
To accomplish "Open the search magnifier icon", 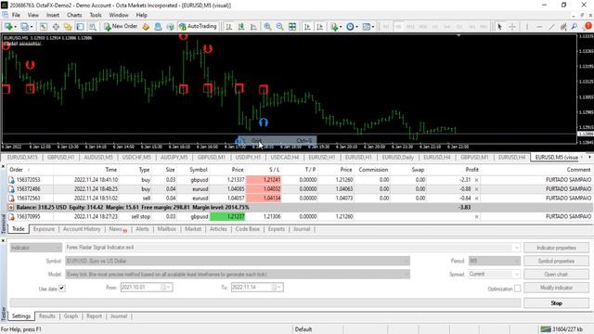I will coord(575,27).
